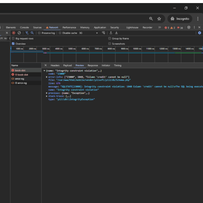Zoom icon in address bar
This screenshot has width=203, height=203.
pyautogui.click(x=151, y=19)
